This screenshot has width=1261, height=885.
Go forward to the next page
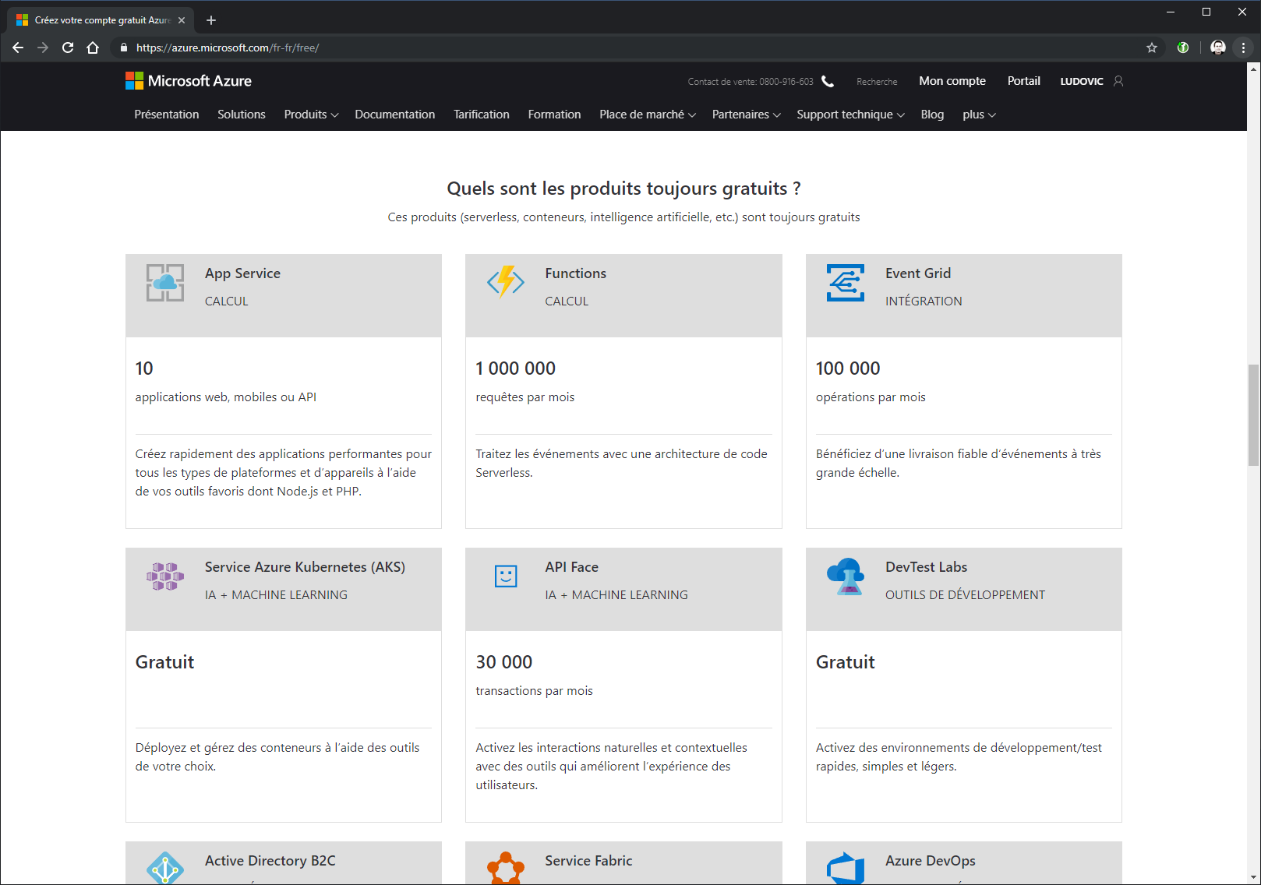(43, 48)
